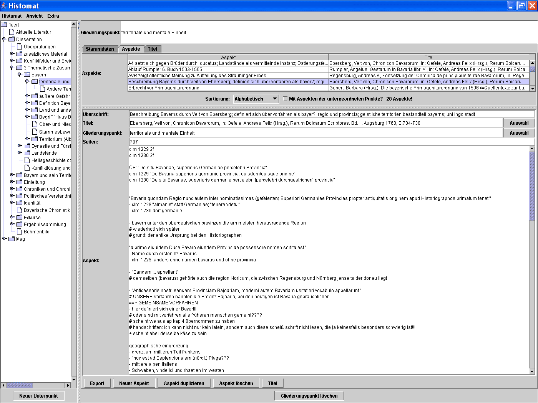This screenshot has height=403, width=538.
Task: Click the Mag folder icon
Action: coord(12,239)
